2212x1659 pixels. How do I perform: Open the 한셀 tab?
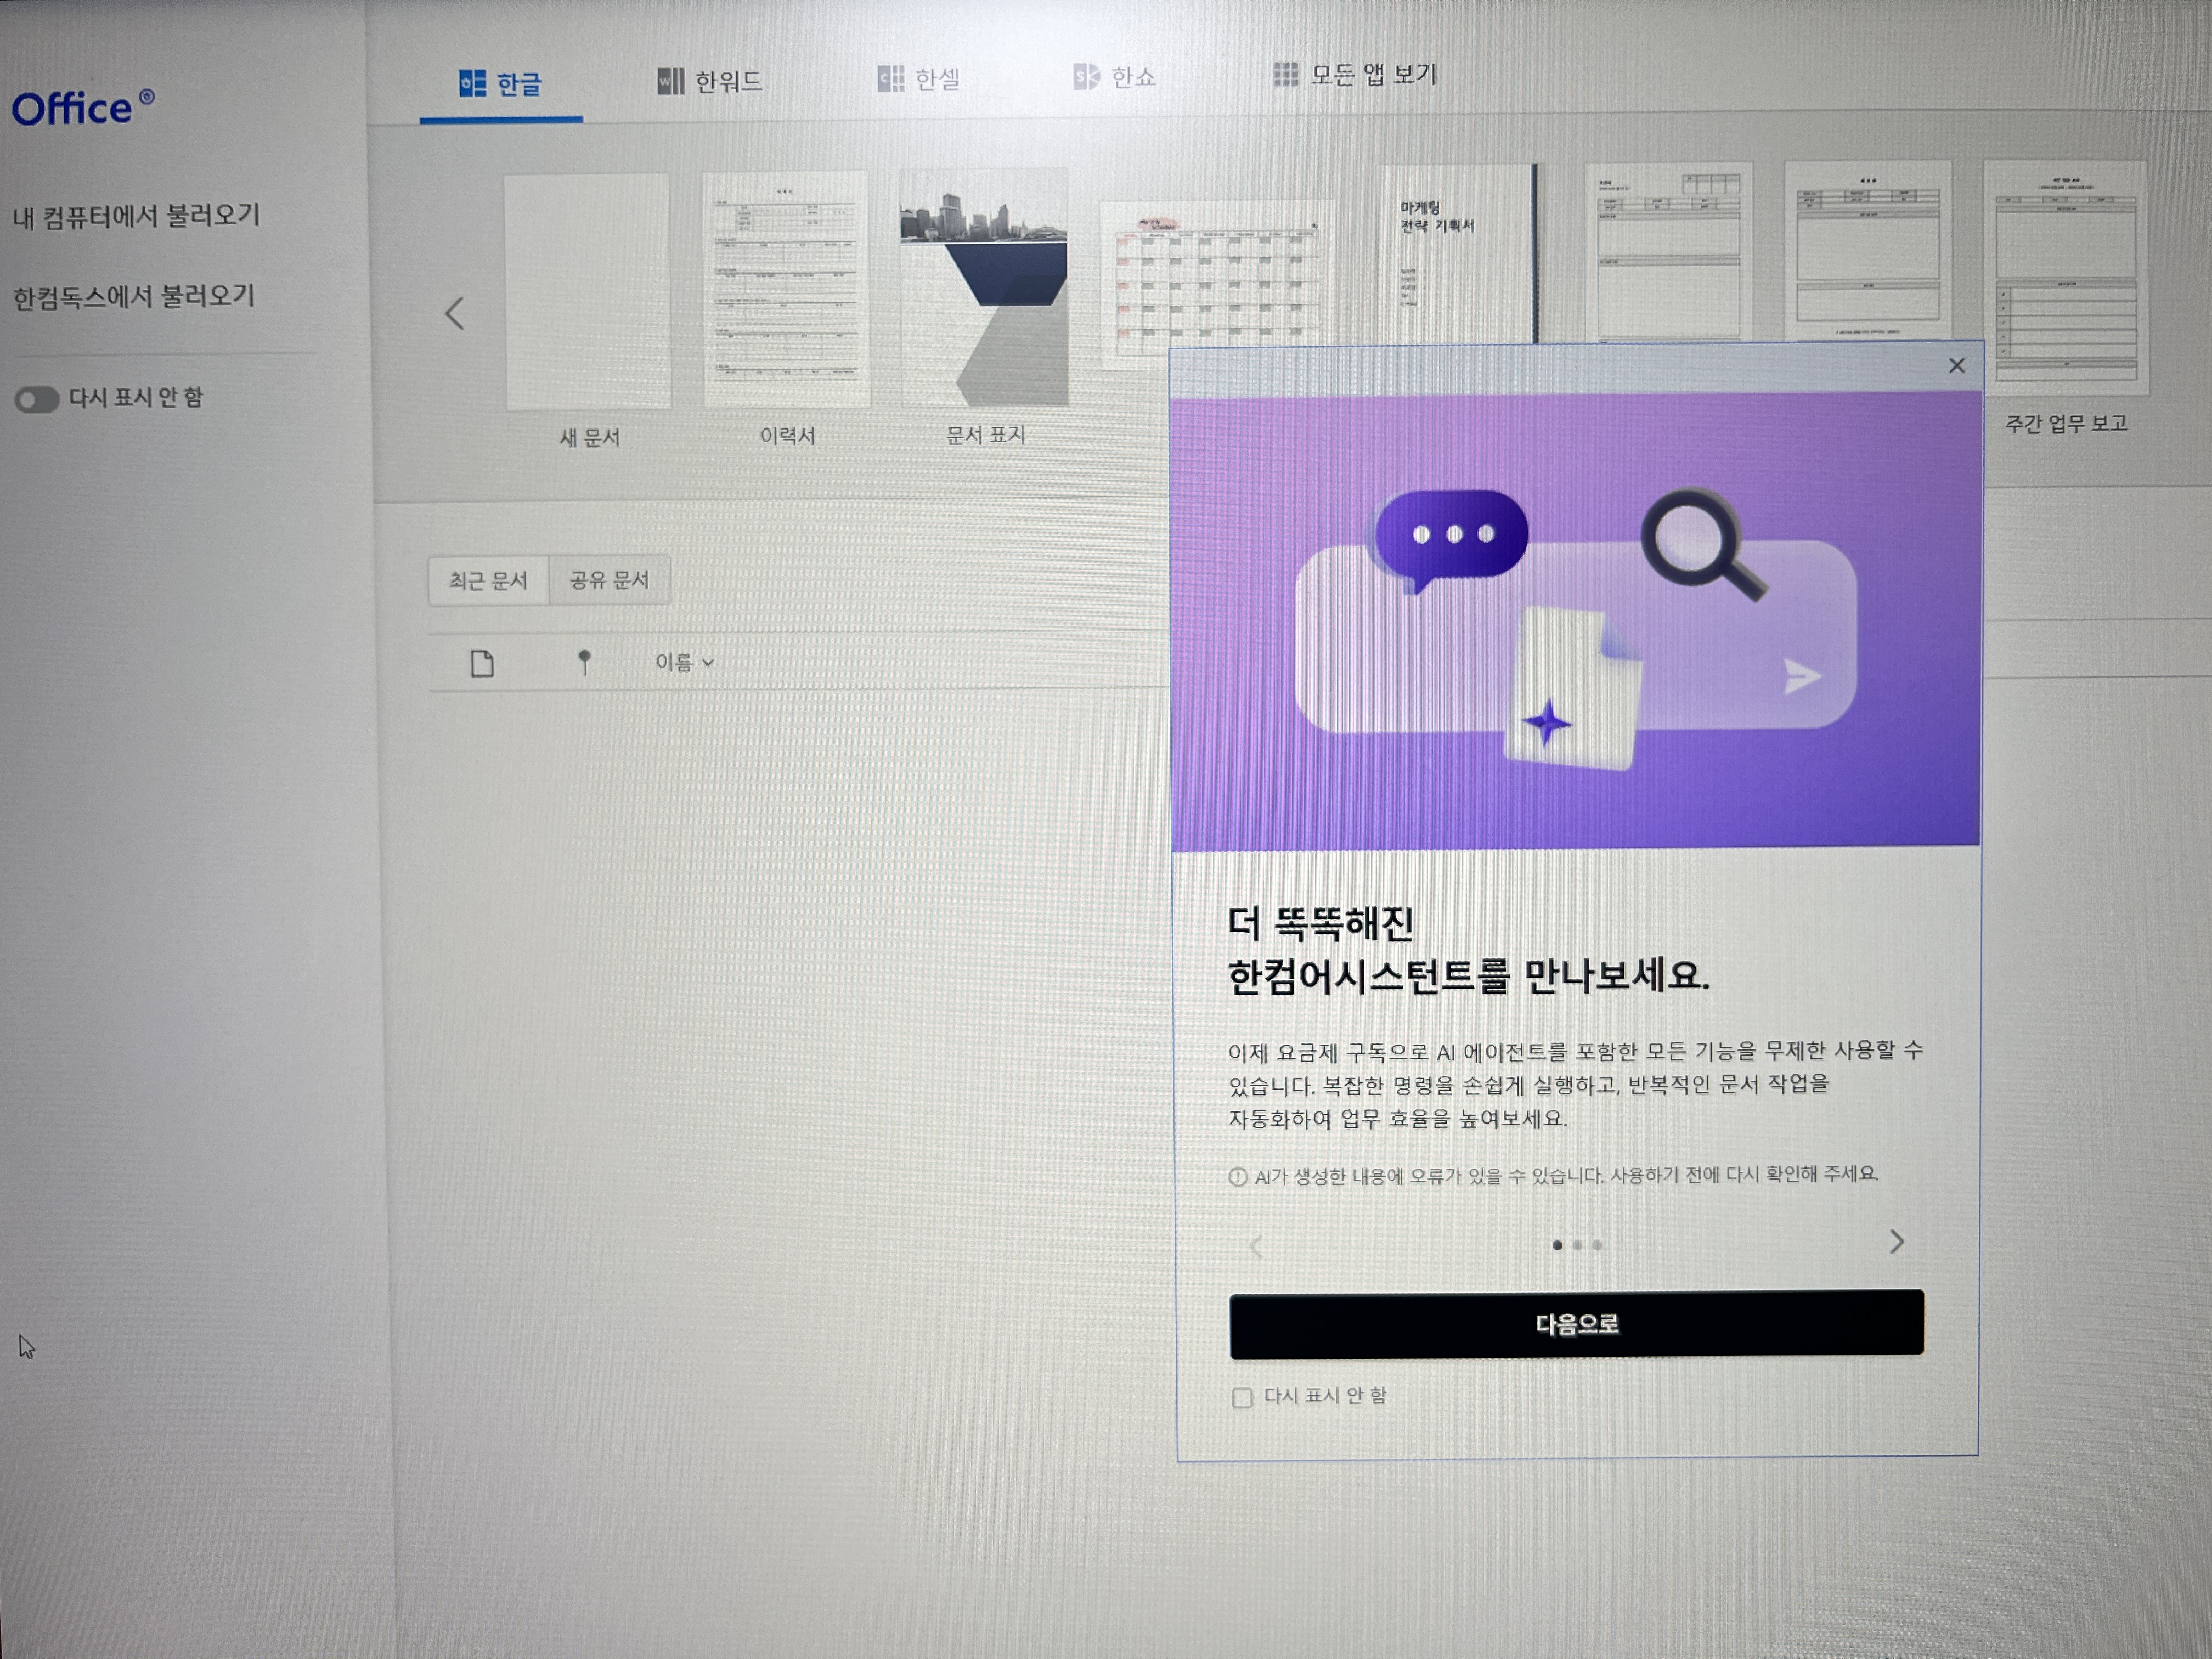(918, 78)
